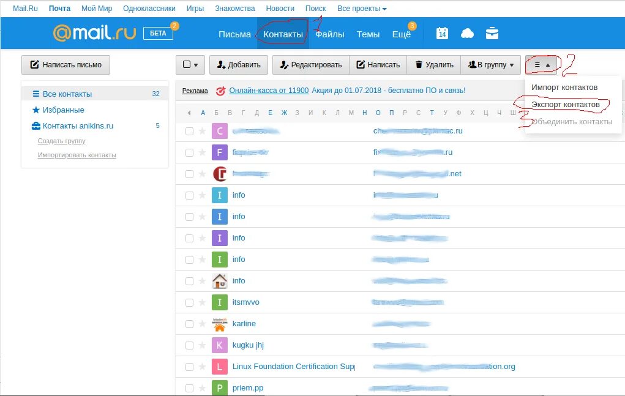Expand the В группу dropdown
Image resolution: width=625 pixels, height=396 pixels.
pos(491,64)
